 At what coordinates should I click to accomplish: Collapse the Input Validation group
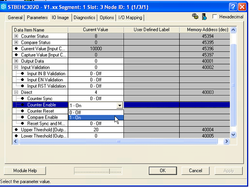pyautogui.click(x=16, y=67)
